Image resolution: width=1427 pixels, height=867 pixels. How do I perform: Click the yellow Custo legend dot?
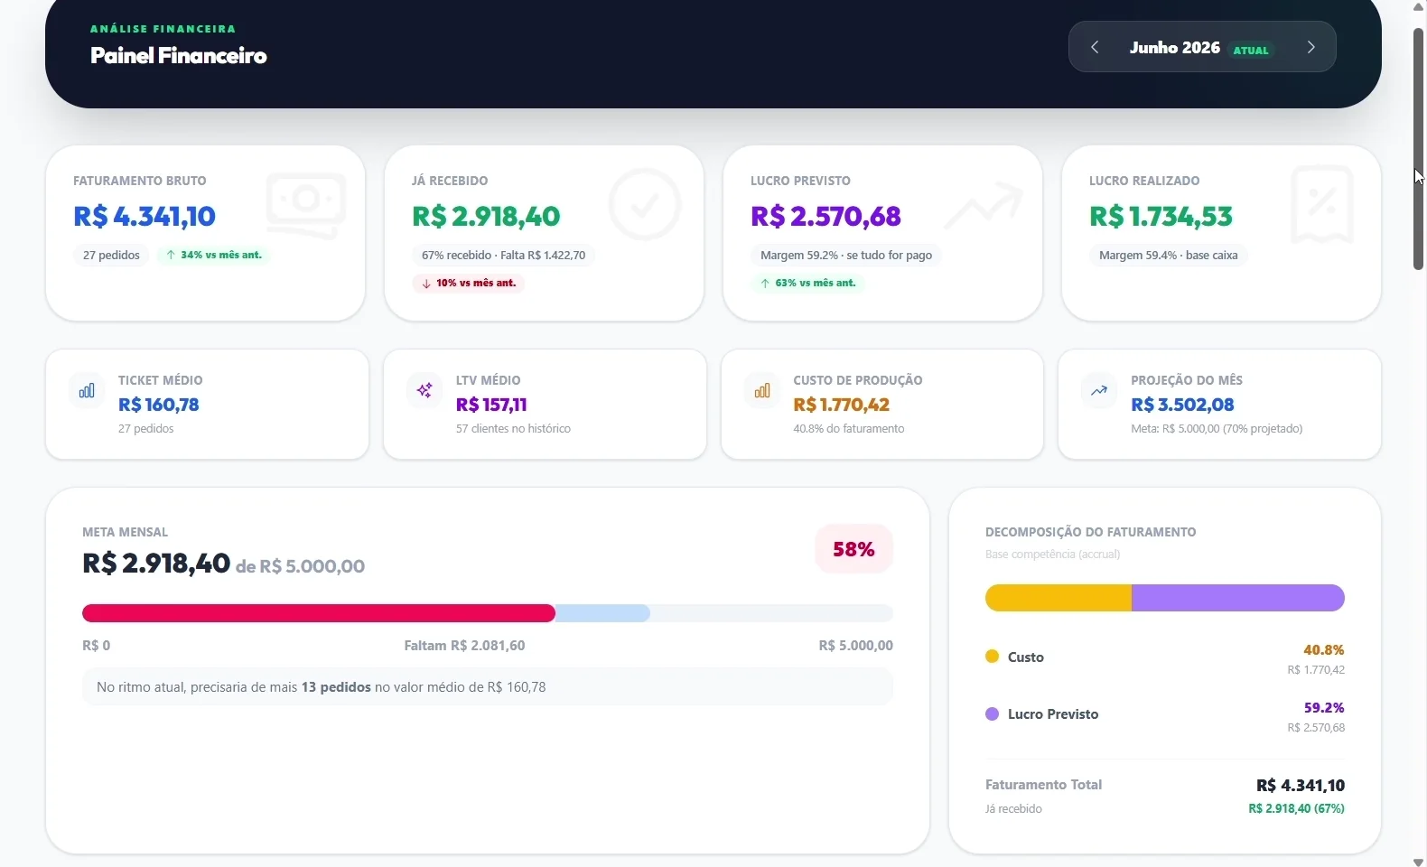992,657
